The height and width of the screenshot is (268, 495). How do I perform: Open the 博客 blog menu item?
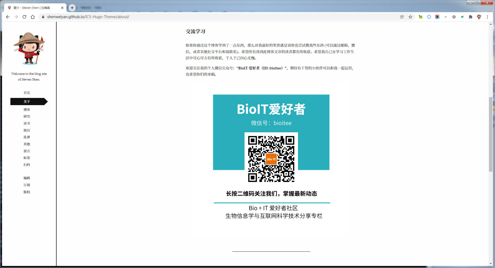[x=27, y=110]
